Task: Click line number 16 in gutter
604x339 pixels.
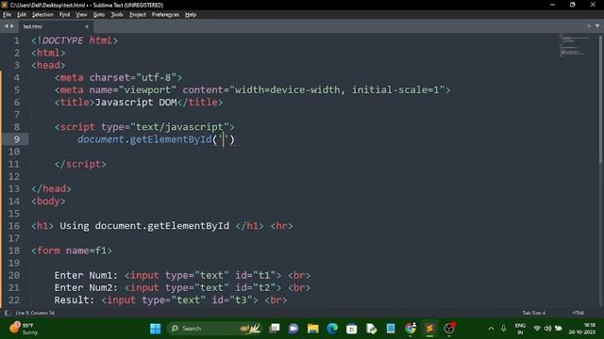Action: [x=14, y=226]
